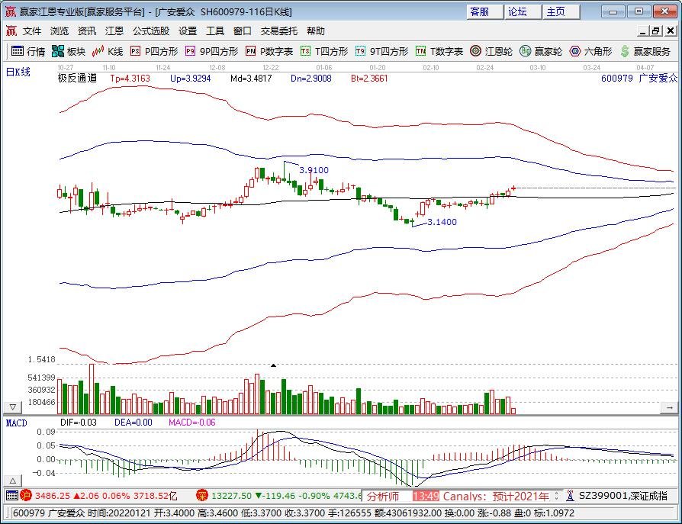Image resolution: width=682 pixels, height=524 pixels.
Task: Open the 文件 menu
Action: (x=32, y=31)
